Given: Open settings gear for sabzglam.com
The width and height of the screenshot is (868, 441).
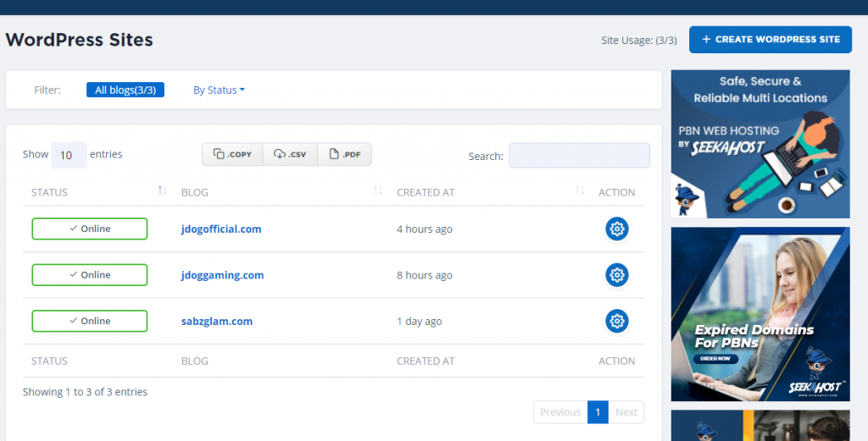Looking at the screenshot, I should [x=617, y=321].
